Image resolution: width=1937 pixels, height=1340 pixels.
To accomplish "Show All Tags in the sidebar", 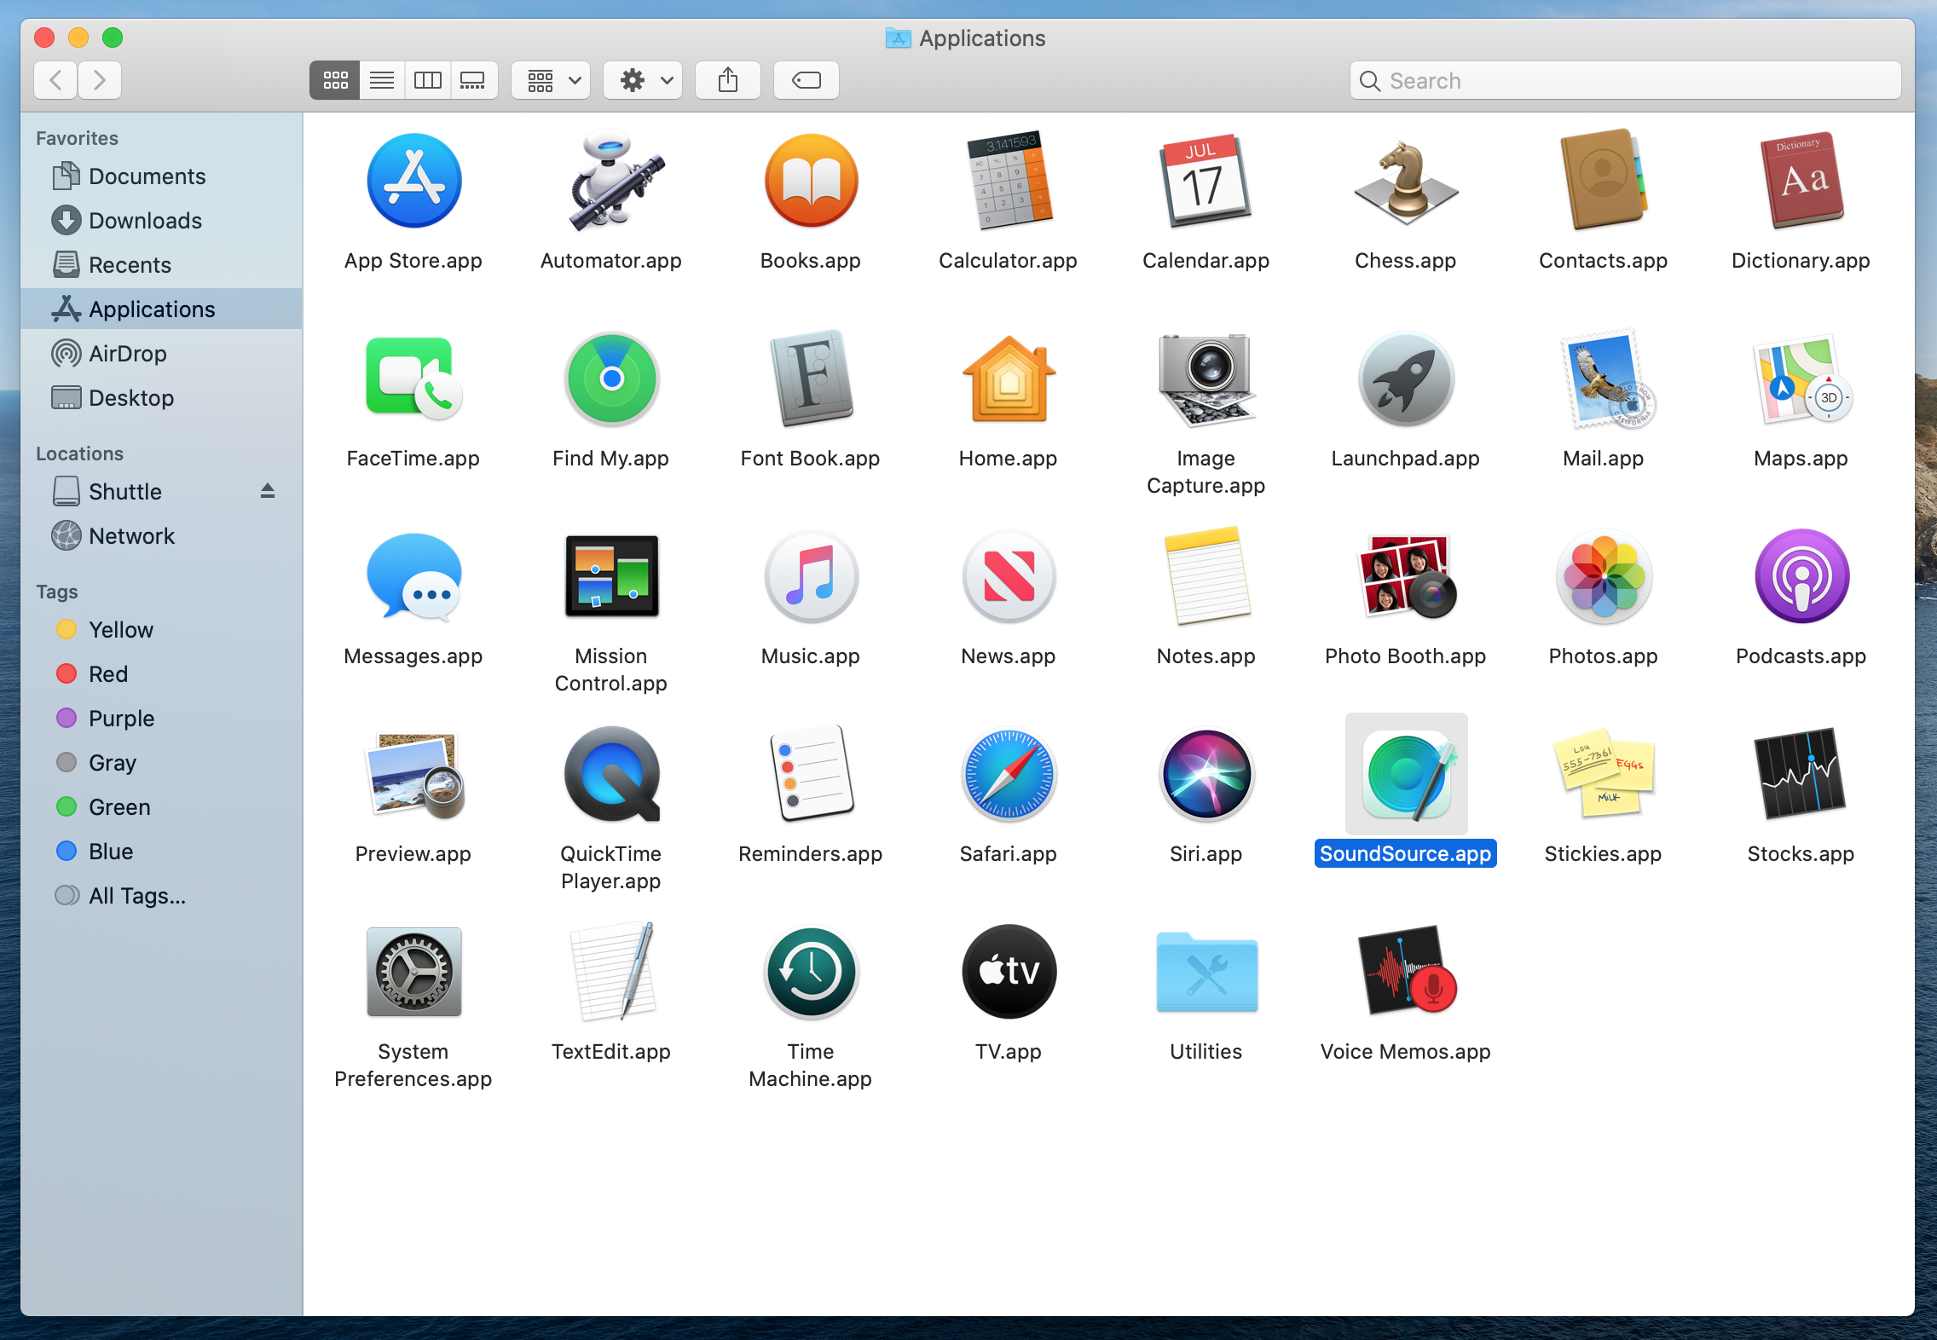I will point(161,896).
